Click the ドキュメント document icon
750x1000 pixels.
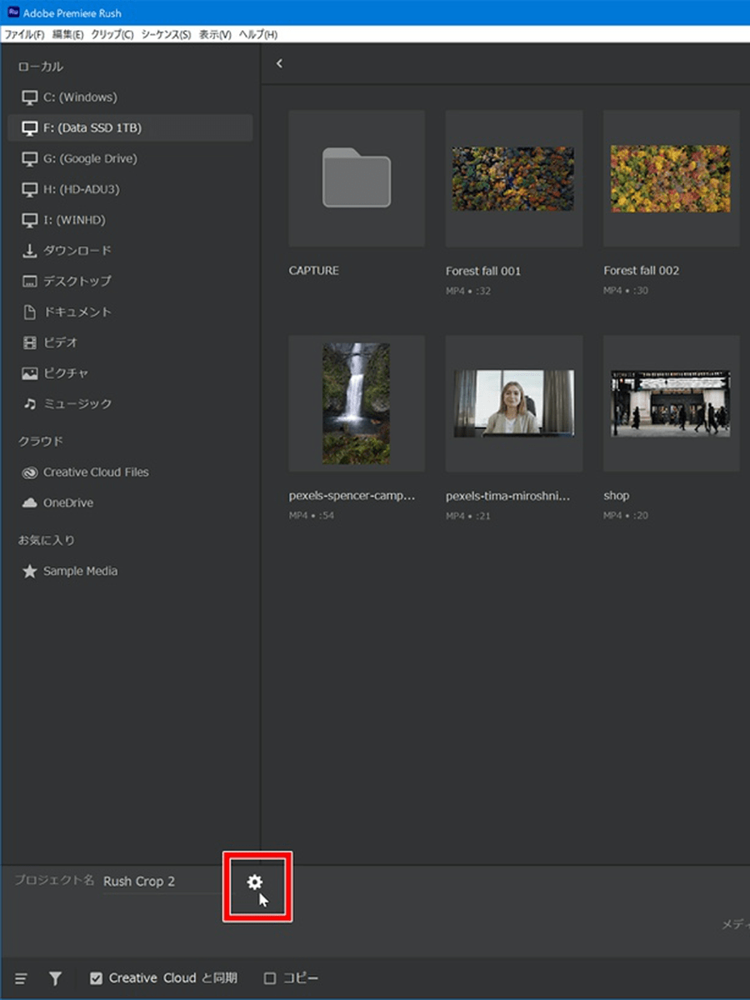tap(30, 312)
